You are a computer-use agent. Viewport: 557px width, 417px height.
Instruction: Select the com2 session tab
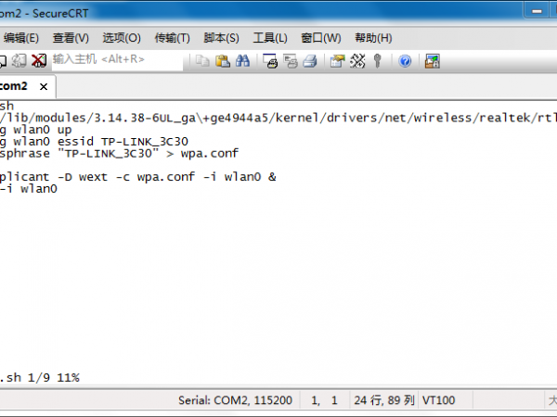click(14, 86)
